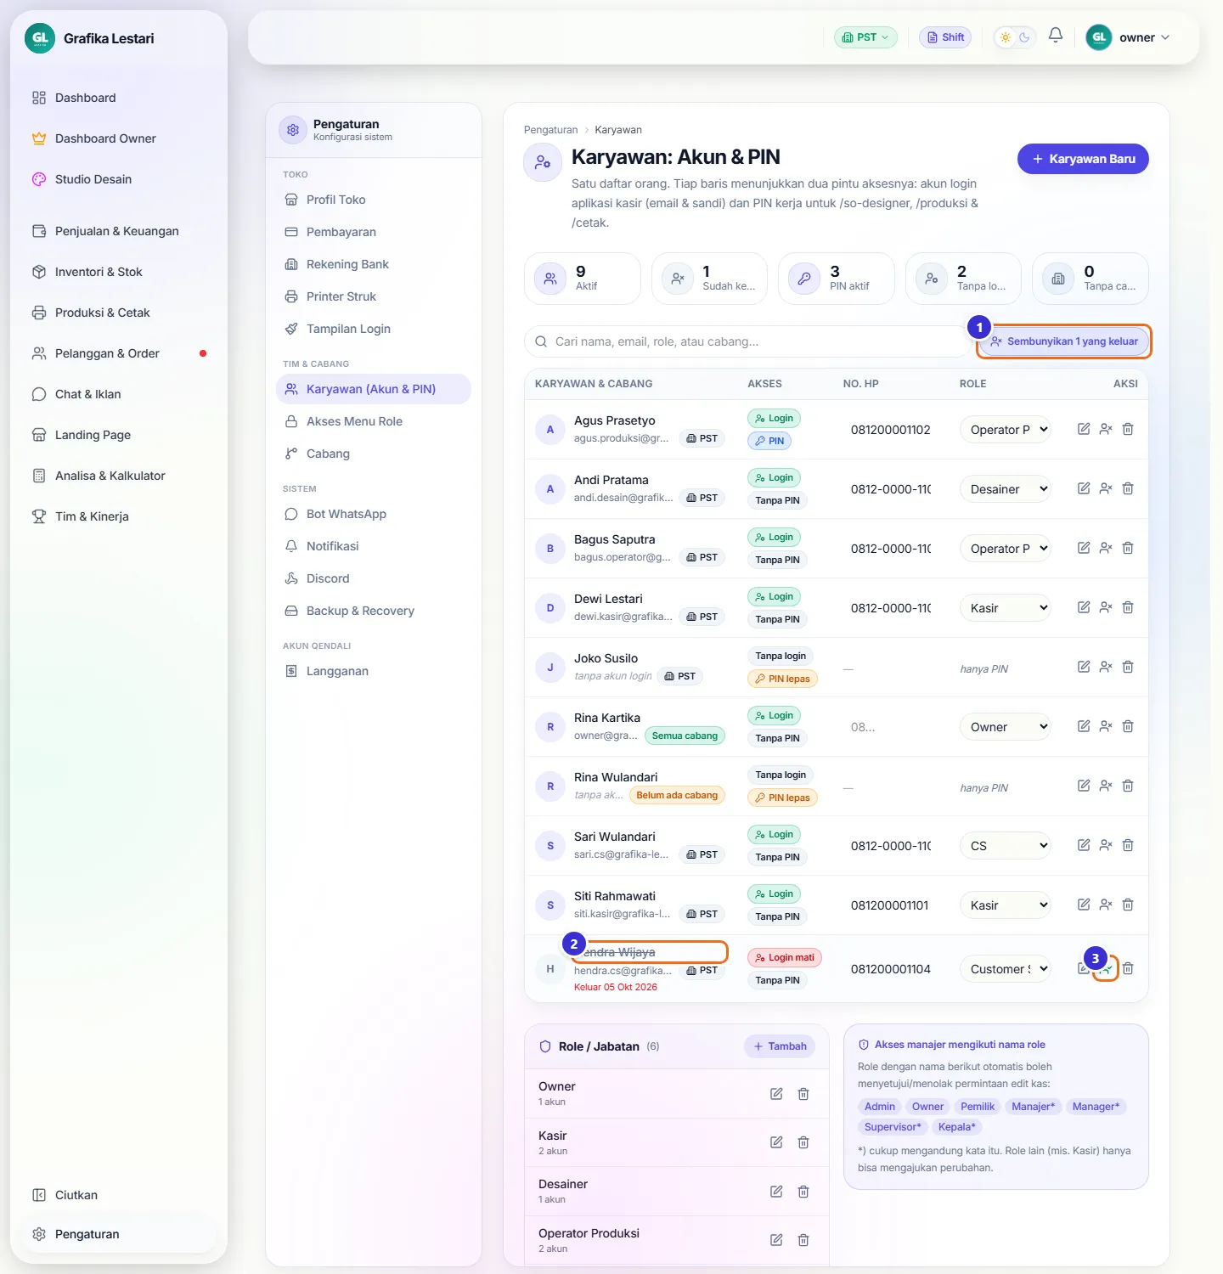Reactivate Hendra Wijaya using the green person icon

pos(1106,968)
